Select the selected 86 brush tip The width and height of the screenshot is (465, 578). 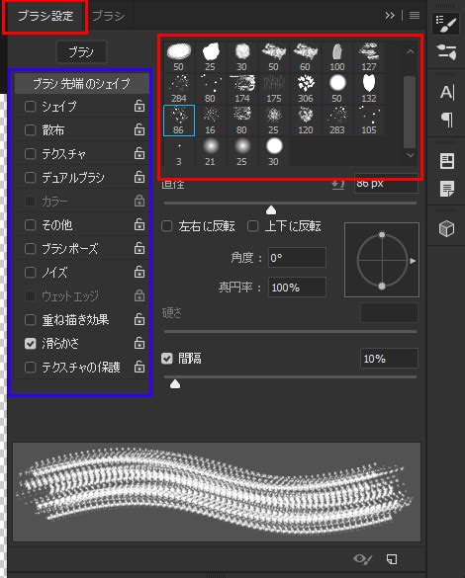coord(179,121)
